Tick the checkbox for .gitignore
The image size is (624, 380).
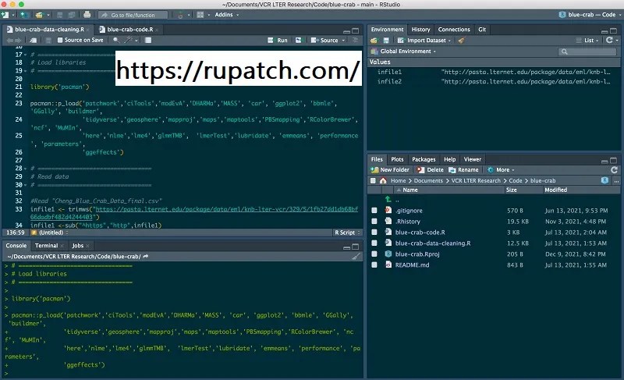(374, 211)
